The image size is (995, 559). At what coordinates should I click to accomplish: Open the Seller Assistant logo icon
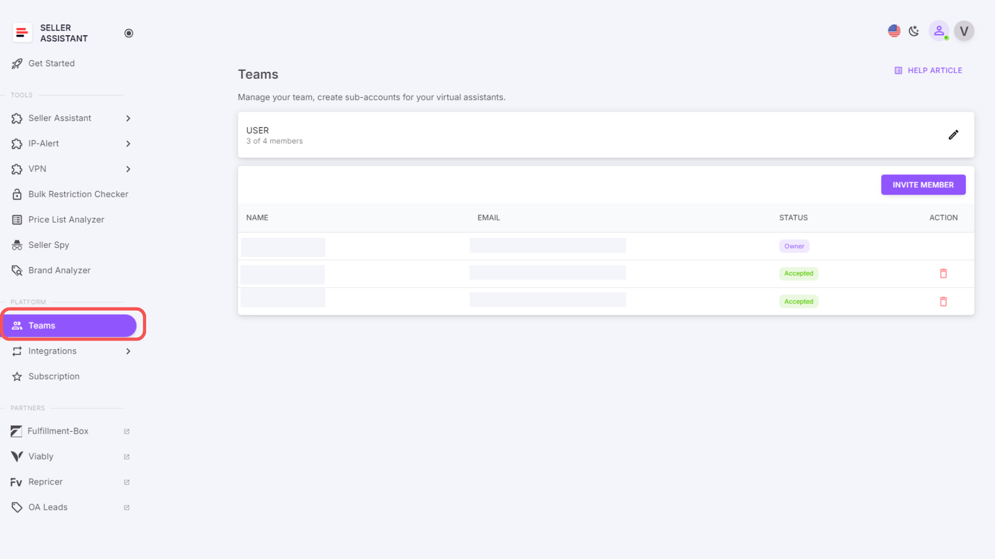[22, 33]
